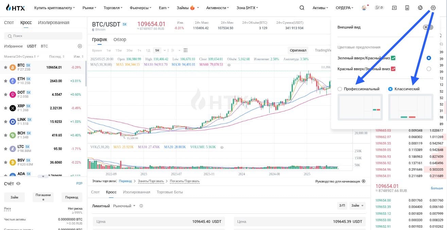Switch to TradingView chart mode

(323, 50)
